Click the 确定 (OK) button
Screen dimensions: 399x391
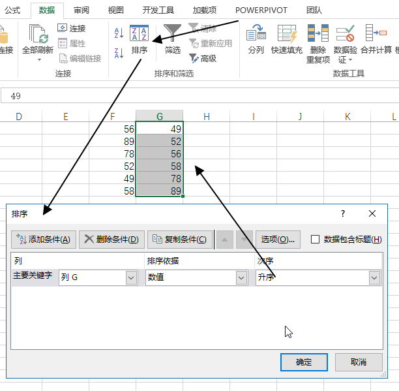tap(304, 362)
